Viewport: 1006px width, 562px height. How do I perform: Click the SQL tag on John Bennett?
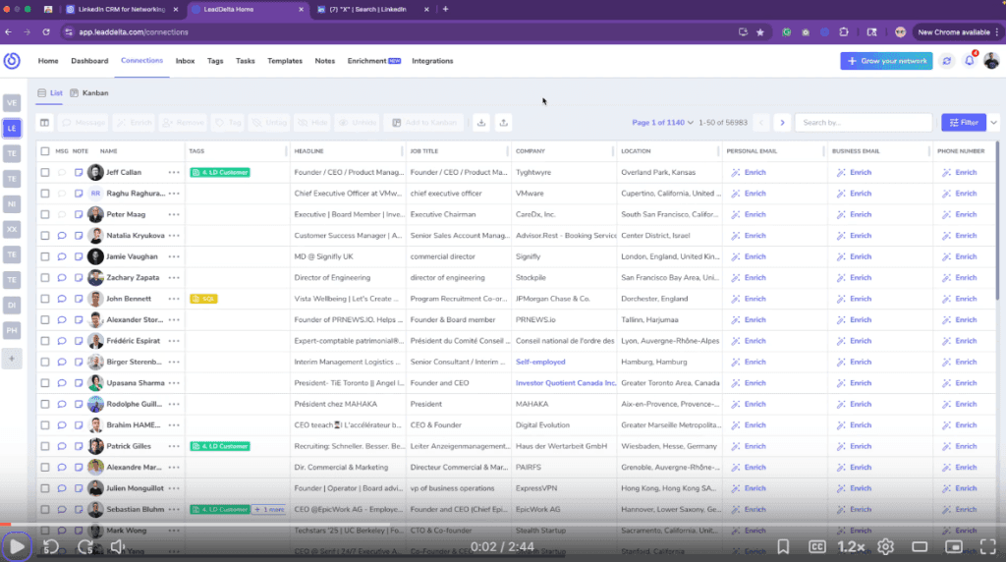[x=203, y=299]
